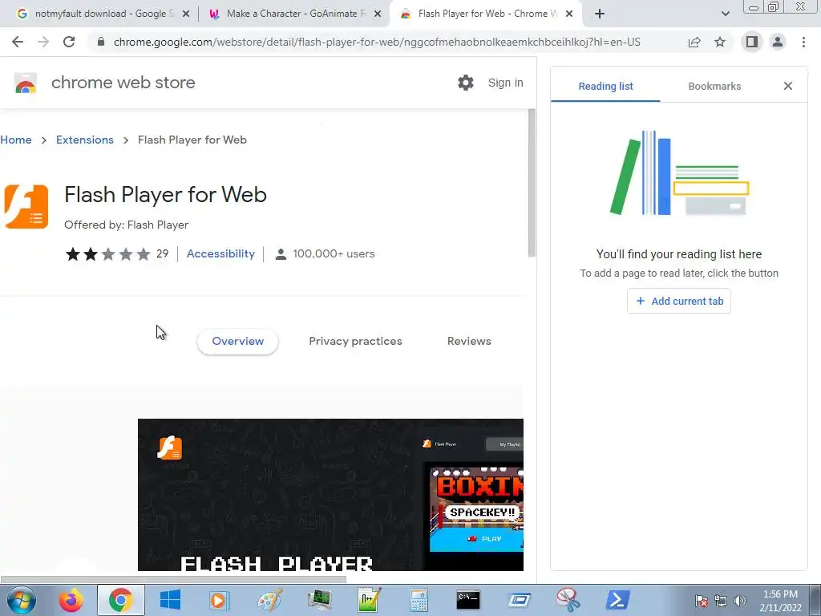Click the Chrome taskbar icon
Image resolution: width=821 pixels, height=616 pixels.
coord(120,600)
